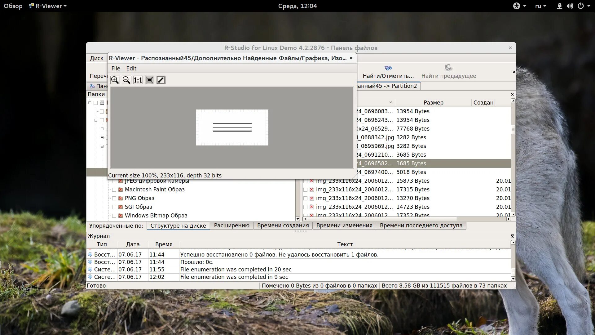
Task: Close the Журнал panel with its X icon
Action: click(x=512, y=236)
